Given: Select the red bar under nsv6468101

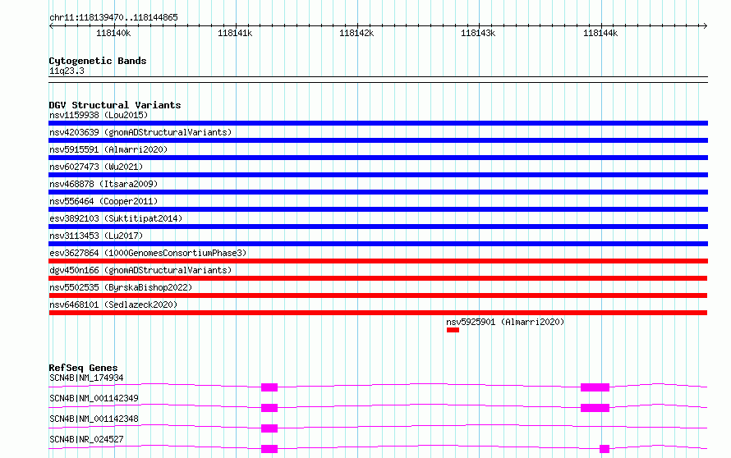Looking at the screenshot, I should click(378, 313).
